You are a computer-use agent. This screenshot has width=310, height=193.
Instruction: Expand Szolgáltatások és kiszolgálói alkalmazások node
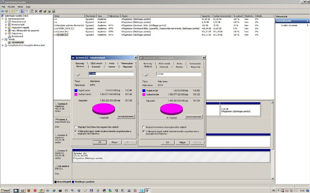(2, 45)
